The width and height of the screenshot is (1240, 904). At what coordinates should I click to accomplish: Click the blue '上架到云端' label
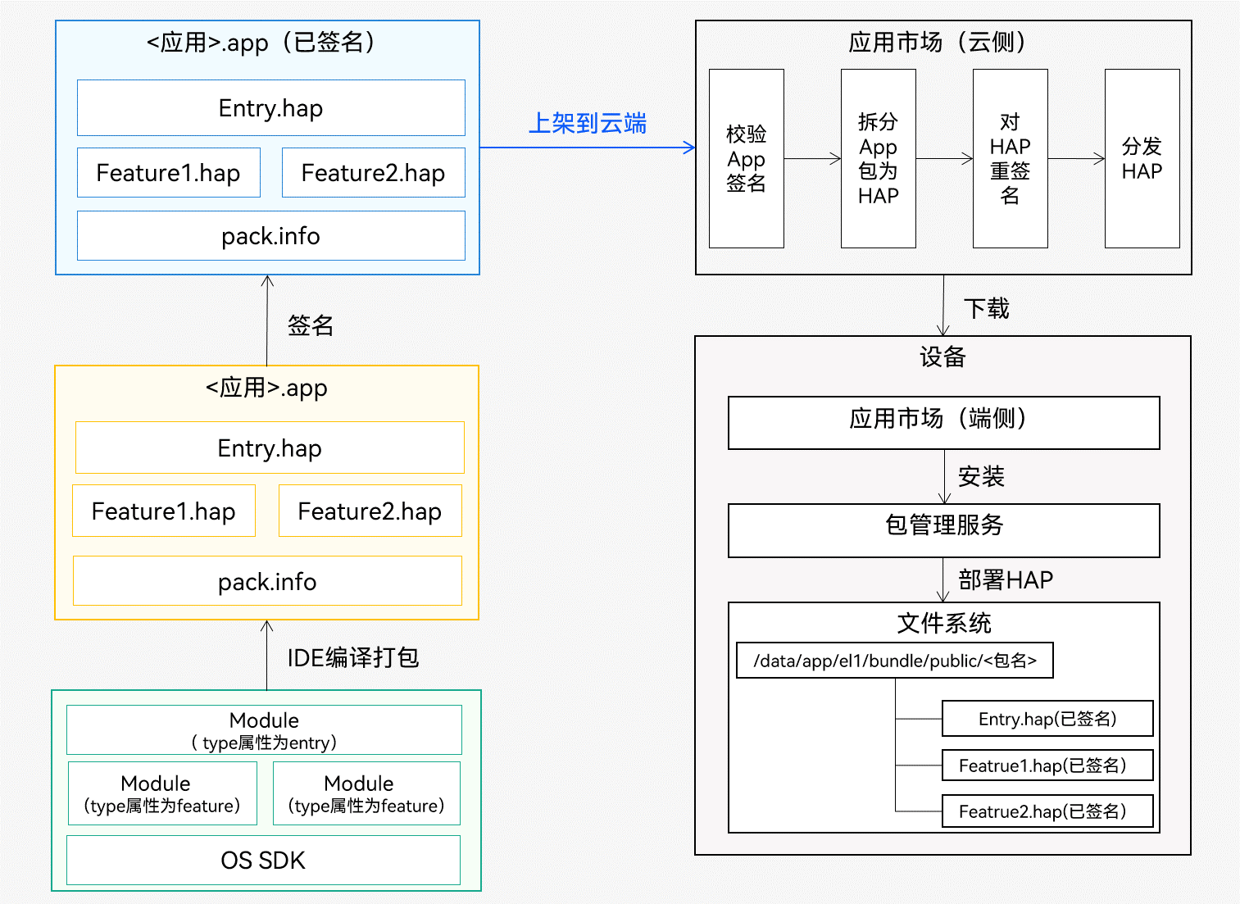[588, 124]
